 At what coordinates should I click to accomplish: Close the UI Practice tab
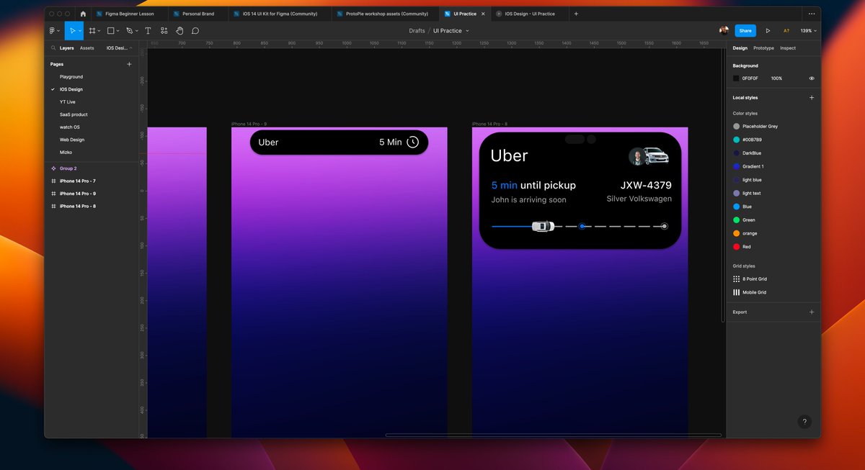[x=482, y=14]
